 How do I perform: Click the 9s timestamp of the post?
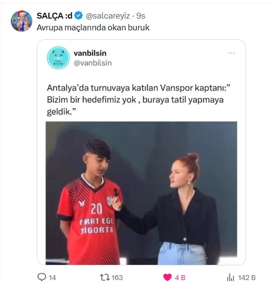[x=141, y=16]
